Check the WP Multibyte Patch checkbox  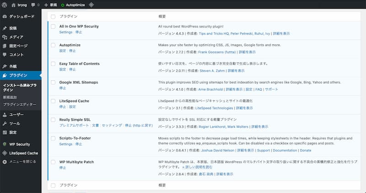point(53,162)
